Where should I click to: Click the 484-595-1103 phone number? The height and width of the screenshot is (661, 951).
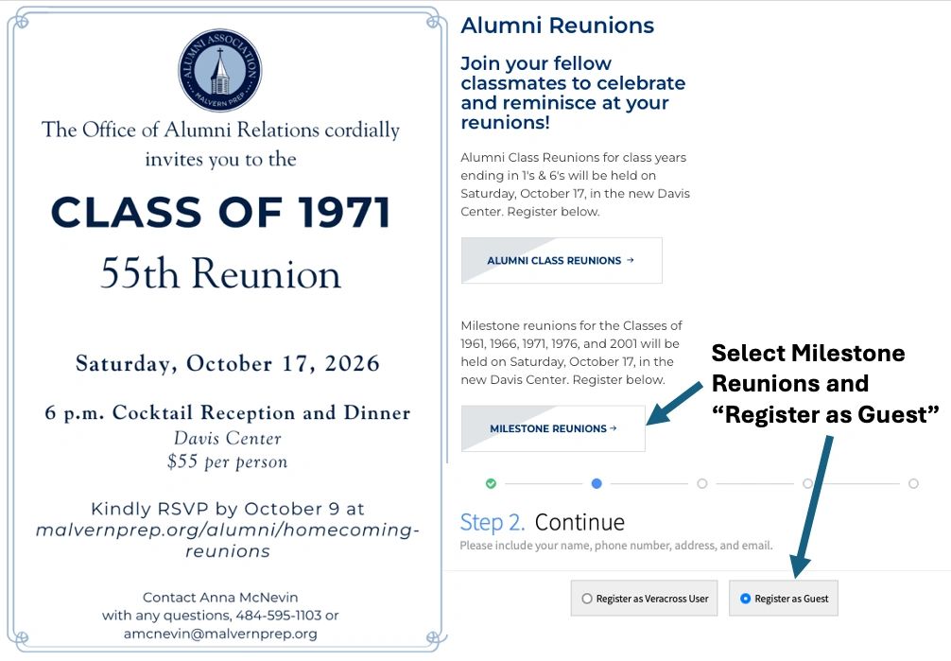tap(278, 615)
